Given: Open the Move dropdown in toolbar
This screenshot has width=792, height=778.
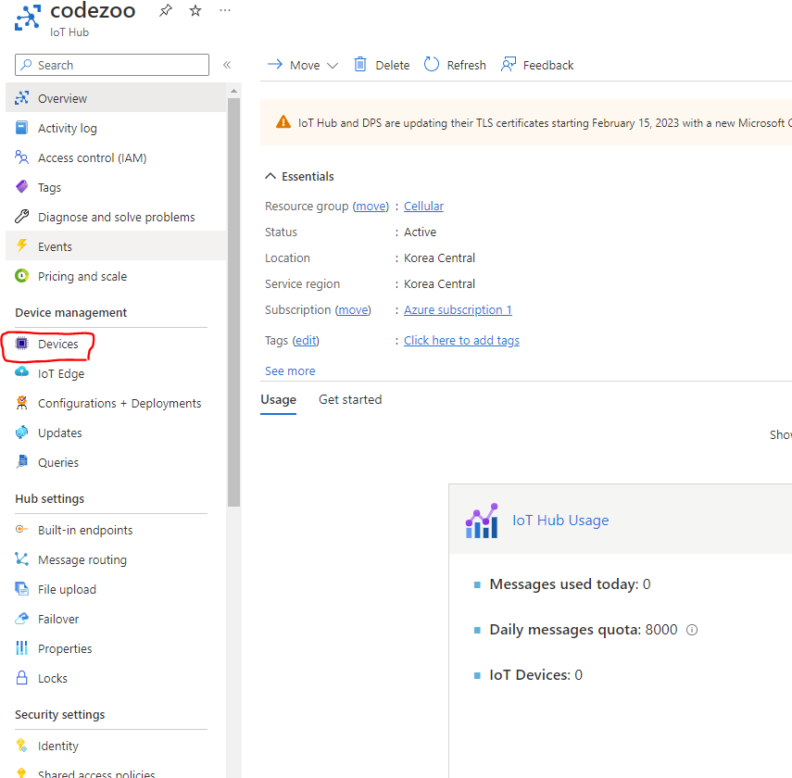Looking at the screenshot, I should (x=303, y=65).
